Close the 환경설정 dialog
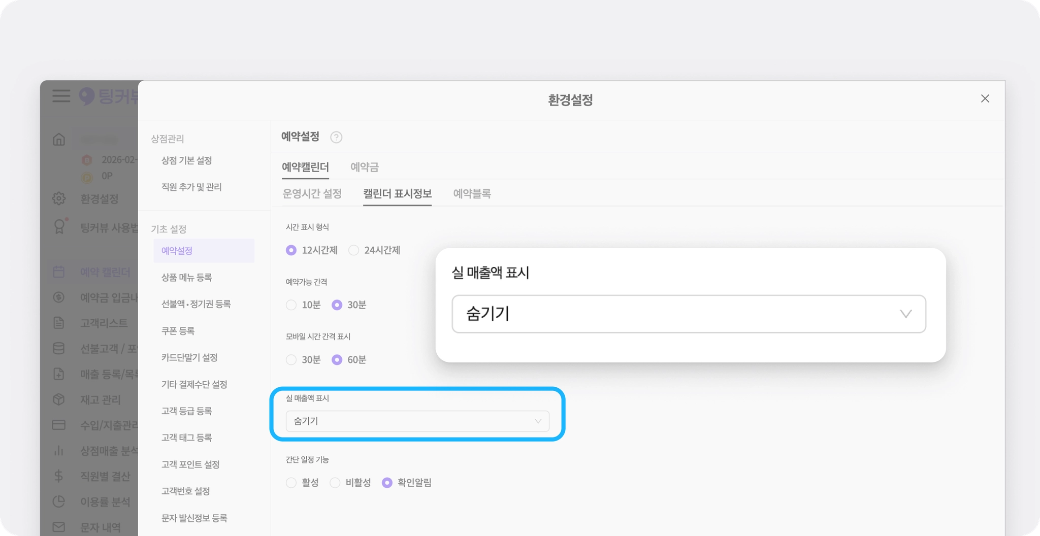This screenshot has height=536, width=1040. [x=985, y=98]
